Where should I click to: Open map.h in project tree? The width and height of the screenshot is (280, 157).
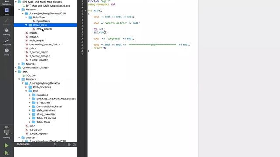[33, 33]
